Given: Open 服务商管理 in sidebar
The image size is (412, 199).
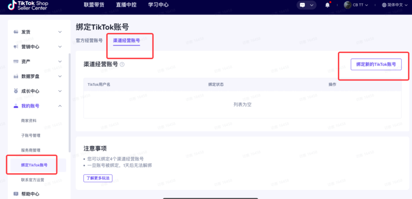Looking at the screenshot, I should [31, 150].
